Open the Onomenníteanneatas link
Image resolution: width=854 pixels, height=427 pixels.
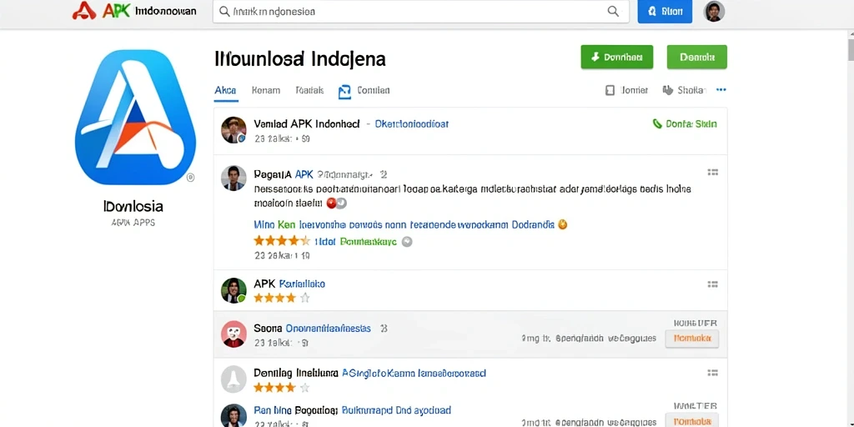point(329,329)
